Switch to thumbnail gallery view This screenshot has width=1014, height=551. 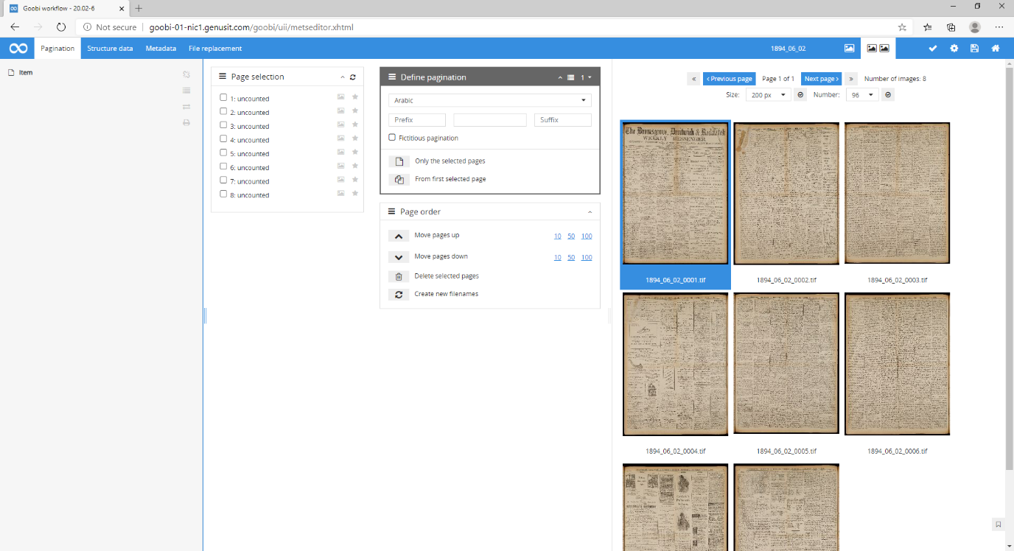tap(878, 49)
